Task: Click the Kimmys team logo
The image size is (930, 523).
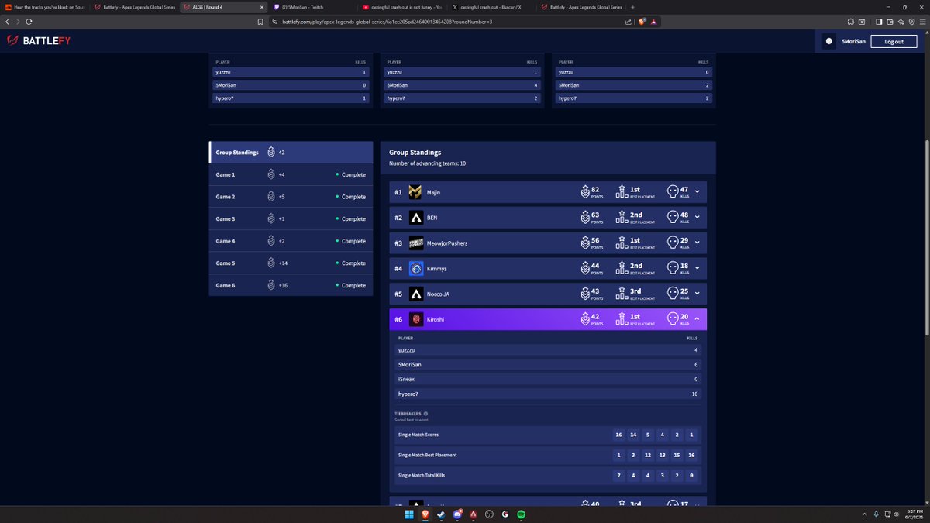Action: point(415,269)
